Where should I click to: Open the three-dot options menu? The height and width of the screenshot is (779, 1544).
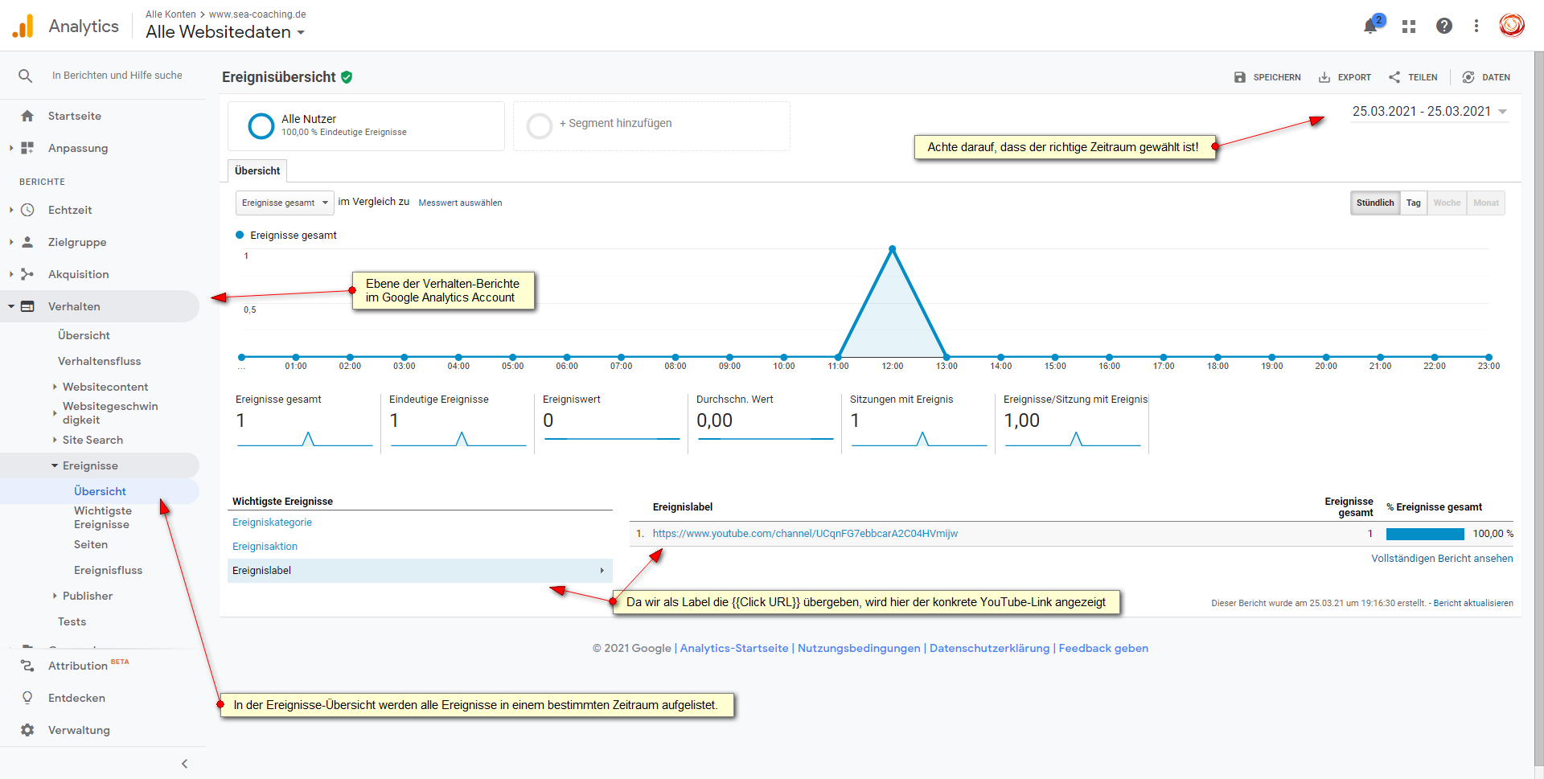point(1476,27)
